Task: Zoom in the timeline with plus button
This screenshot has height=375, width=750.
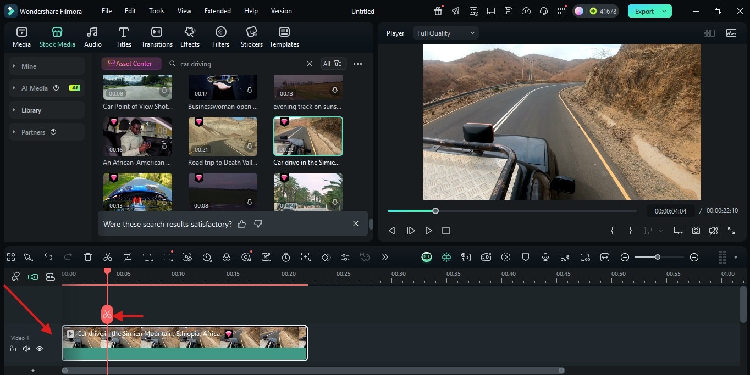Action: tap(694, 257)
